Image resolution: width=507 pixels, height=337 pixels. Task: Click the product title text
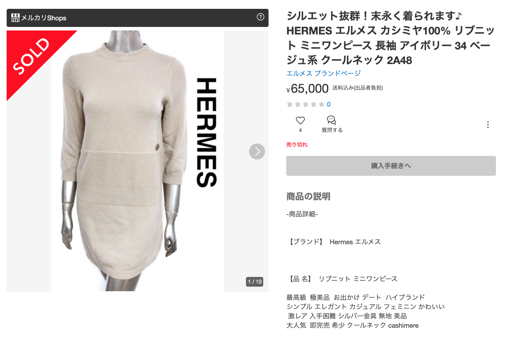coord(391,38)
